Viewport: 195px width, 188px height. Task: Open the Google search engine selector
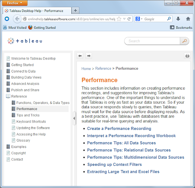(139, 19)
